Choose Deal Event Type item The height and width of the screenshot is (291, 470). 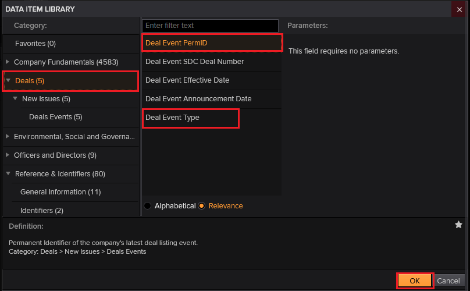173,118
